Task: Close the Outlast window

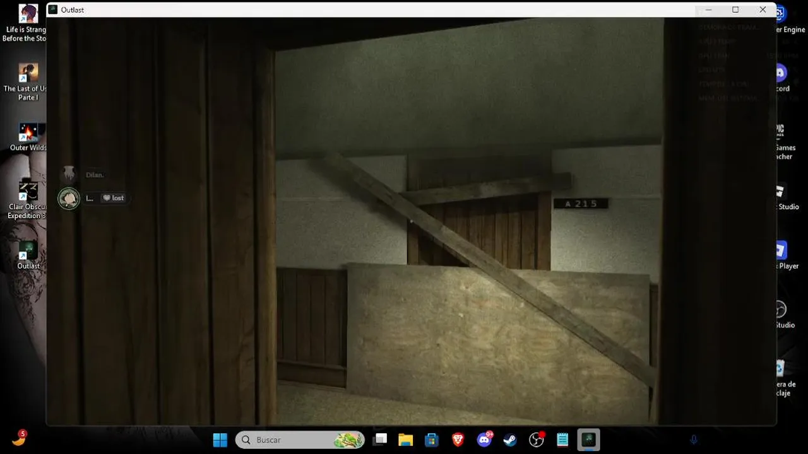Action: tap(763, 9)
